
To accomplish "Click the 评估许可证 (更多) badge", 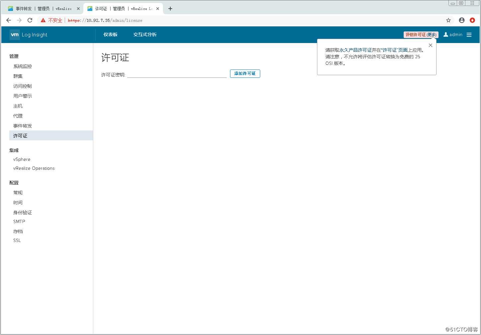I will (421, 35).
